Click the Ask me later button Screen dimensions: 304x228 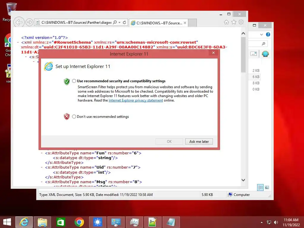pyautogui.click(x=199, y=142)
